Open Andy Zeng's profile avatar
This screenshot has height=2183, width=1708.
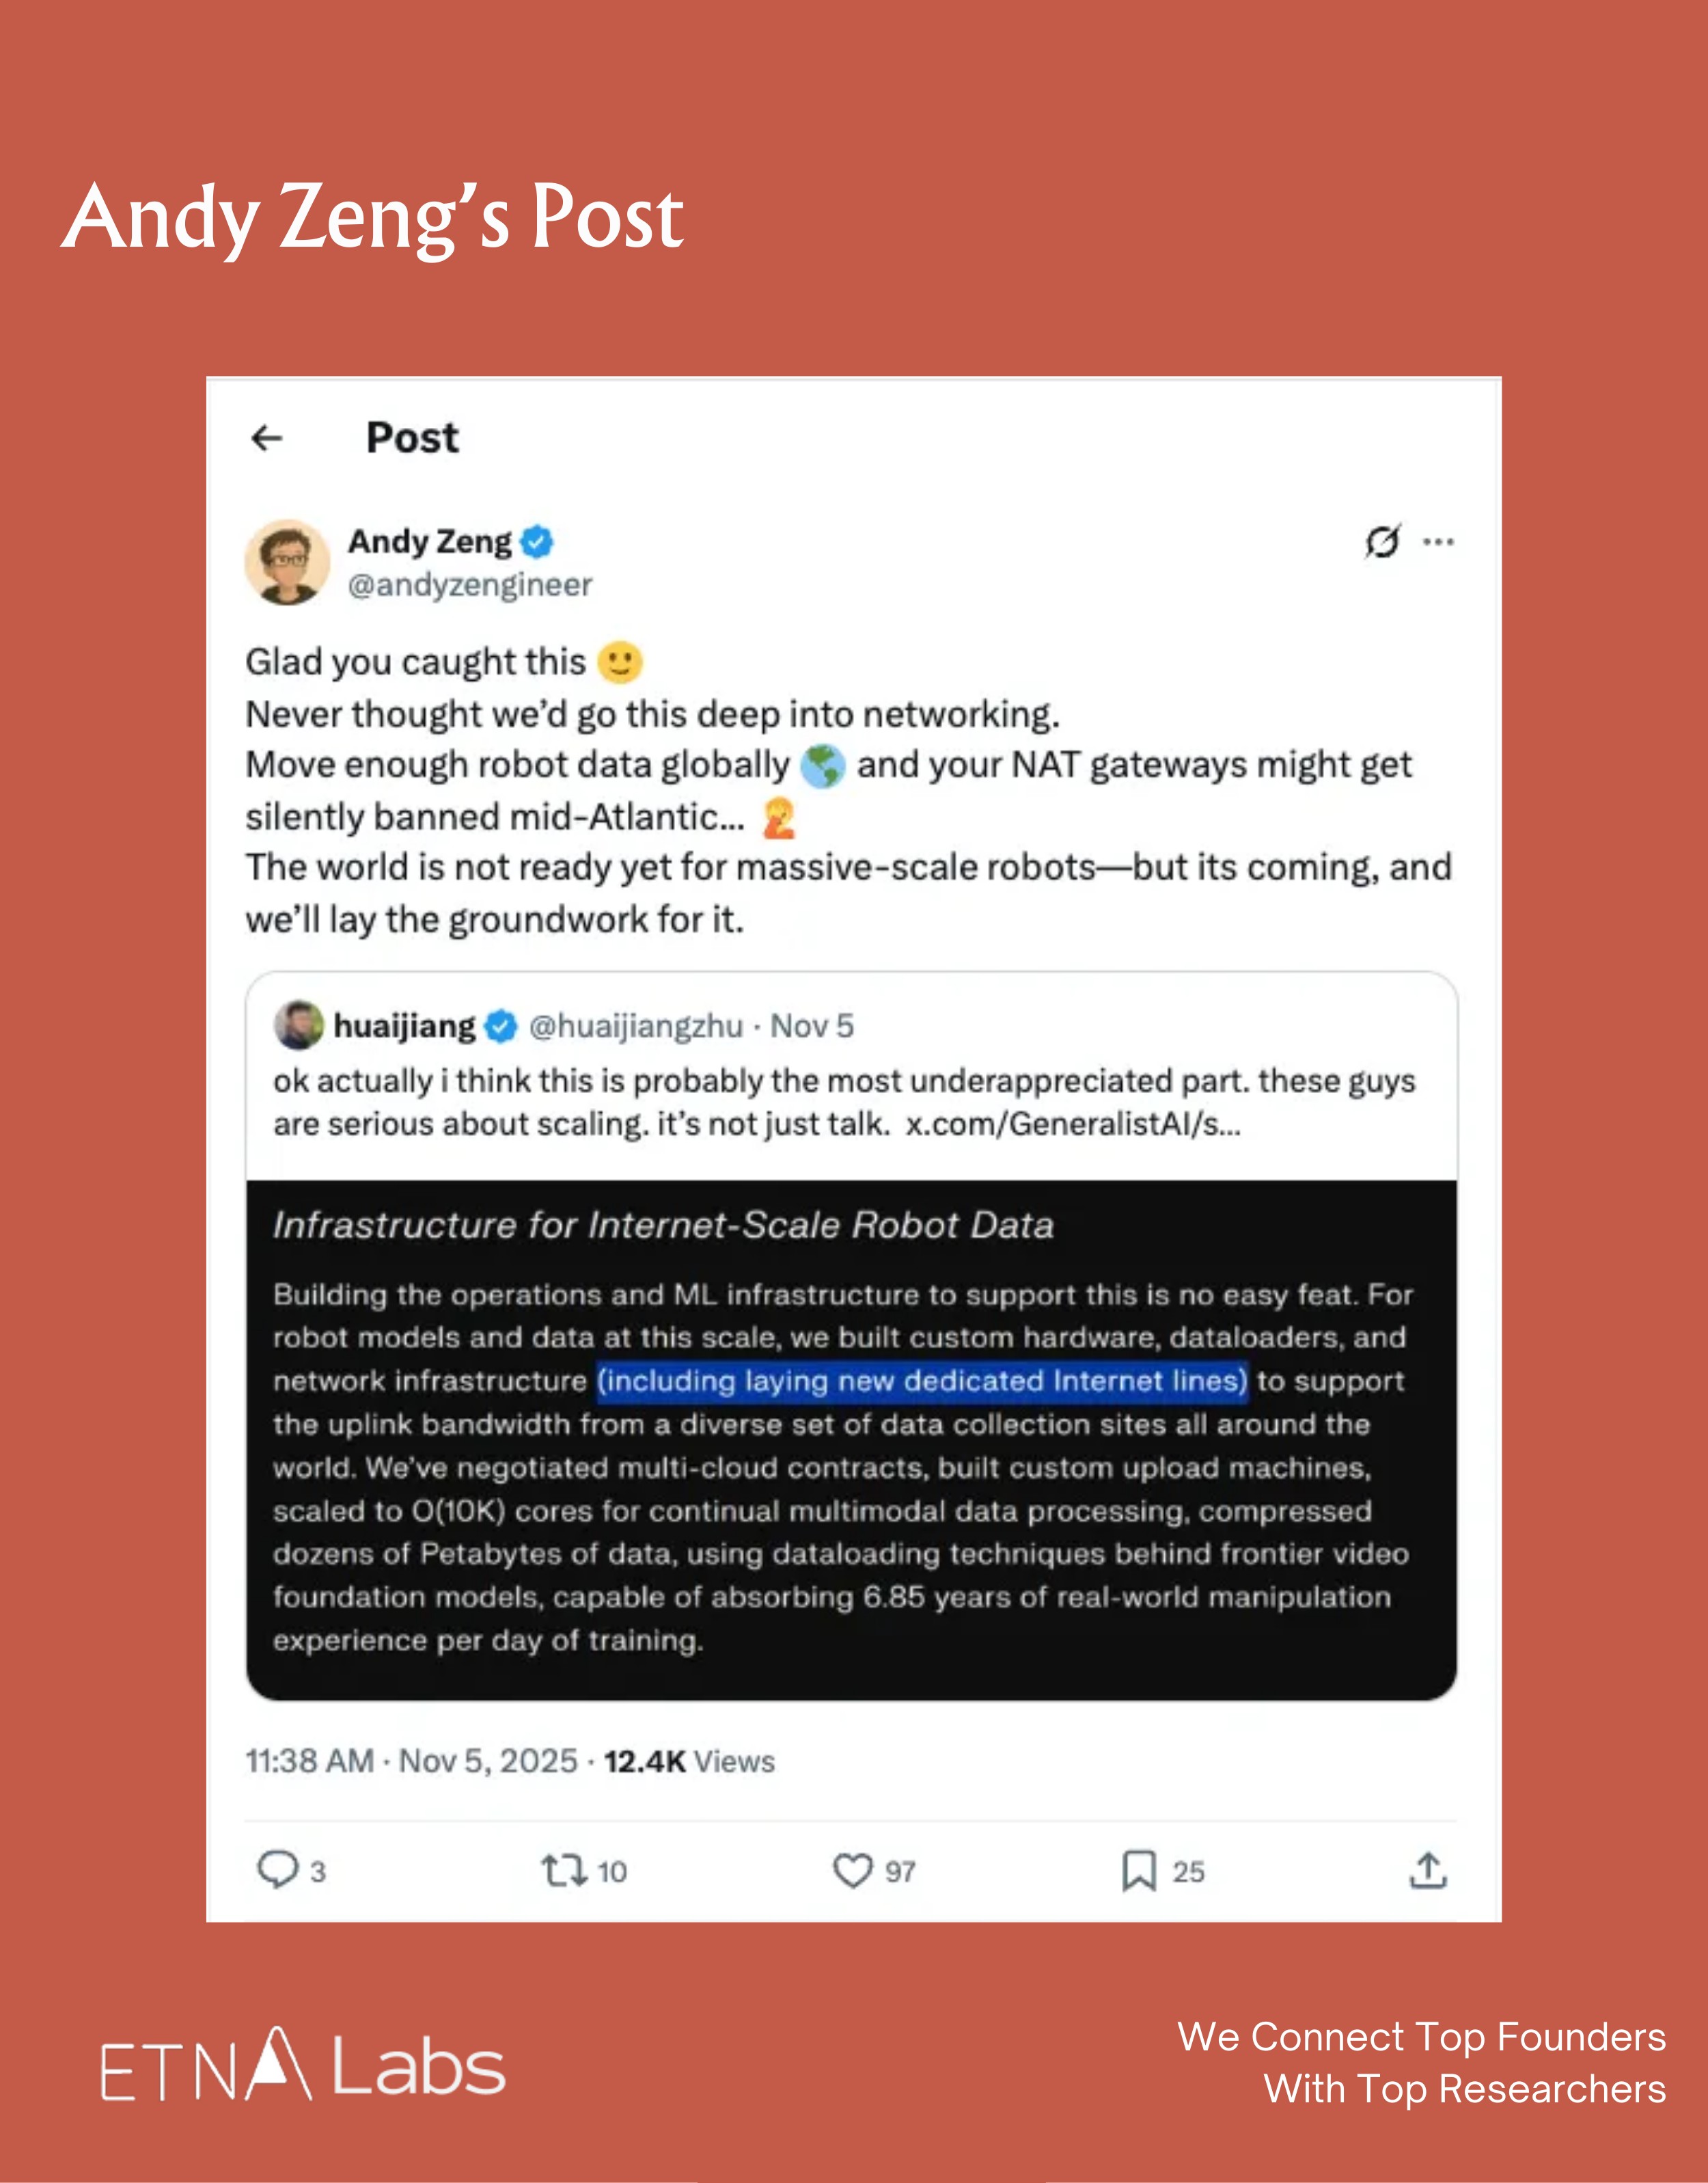(x=287, y=562)
